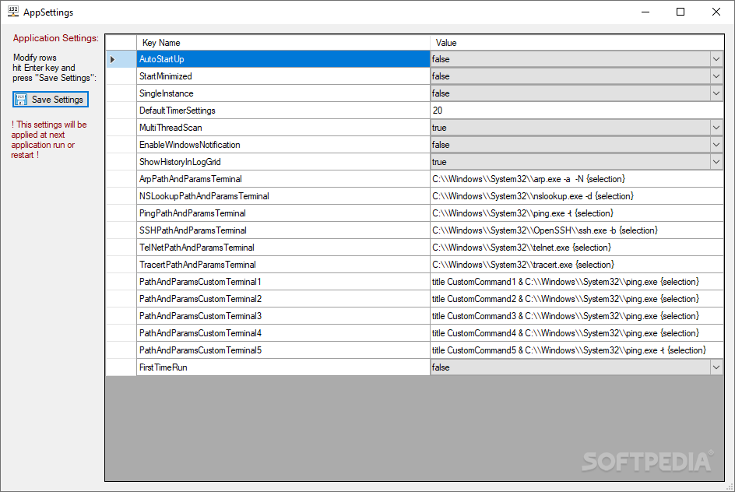735x492 pixels.
Task: Click the row header of AutoStartUp row
Action: tap(121, 59)
